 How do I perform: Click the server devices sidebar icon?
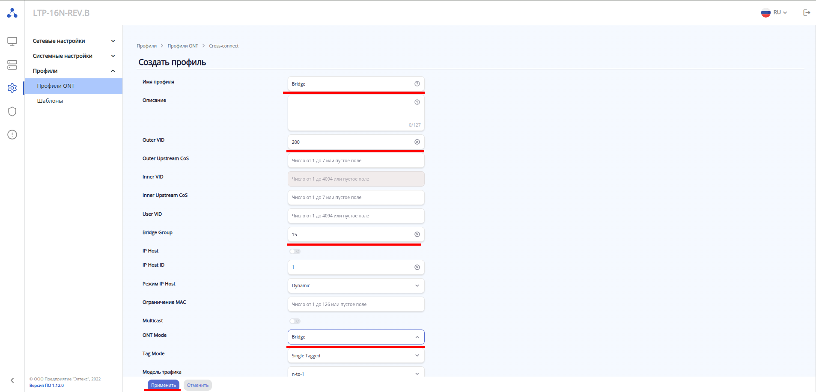tap(12, 65)
